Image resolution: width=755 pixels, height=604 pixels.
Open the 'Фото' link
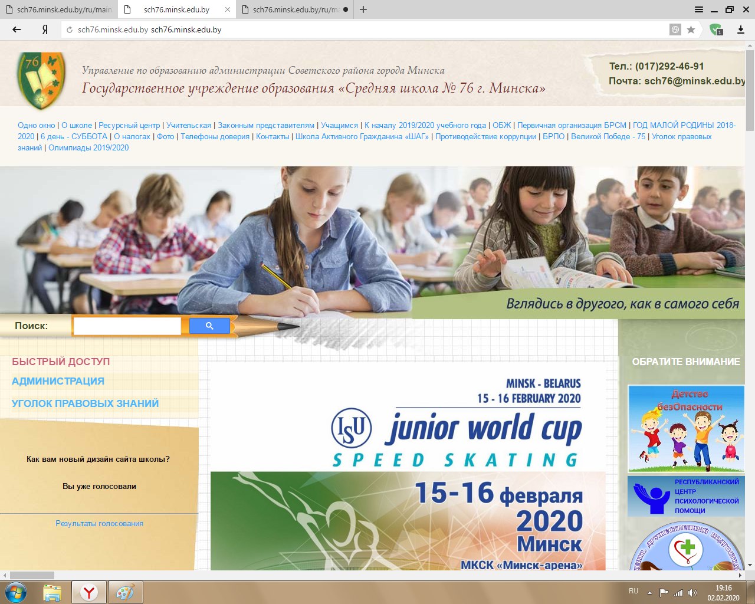click(165, 136)
